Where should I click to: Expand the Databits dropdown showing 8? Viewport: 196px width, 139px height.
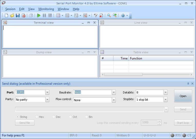click(x=165, y=92)
